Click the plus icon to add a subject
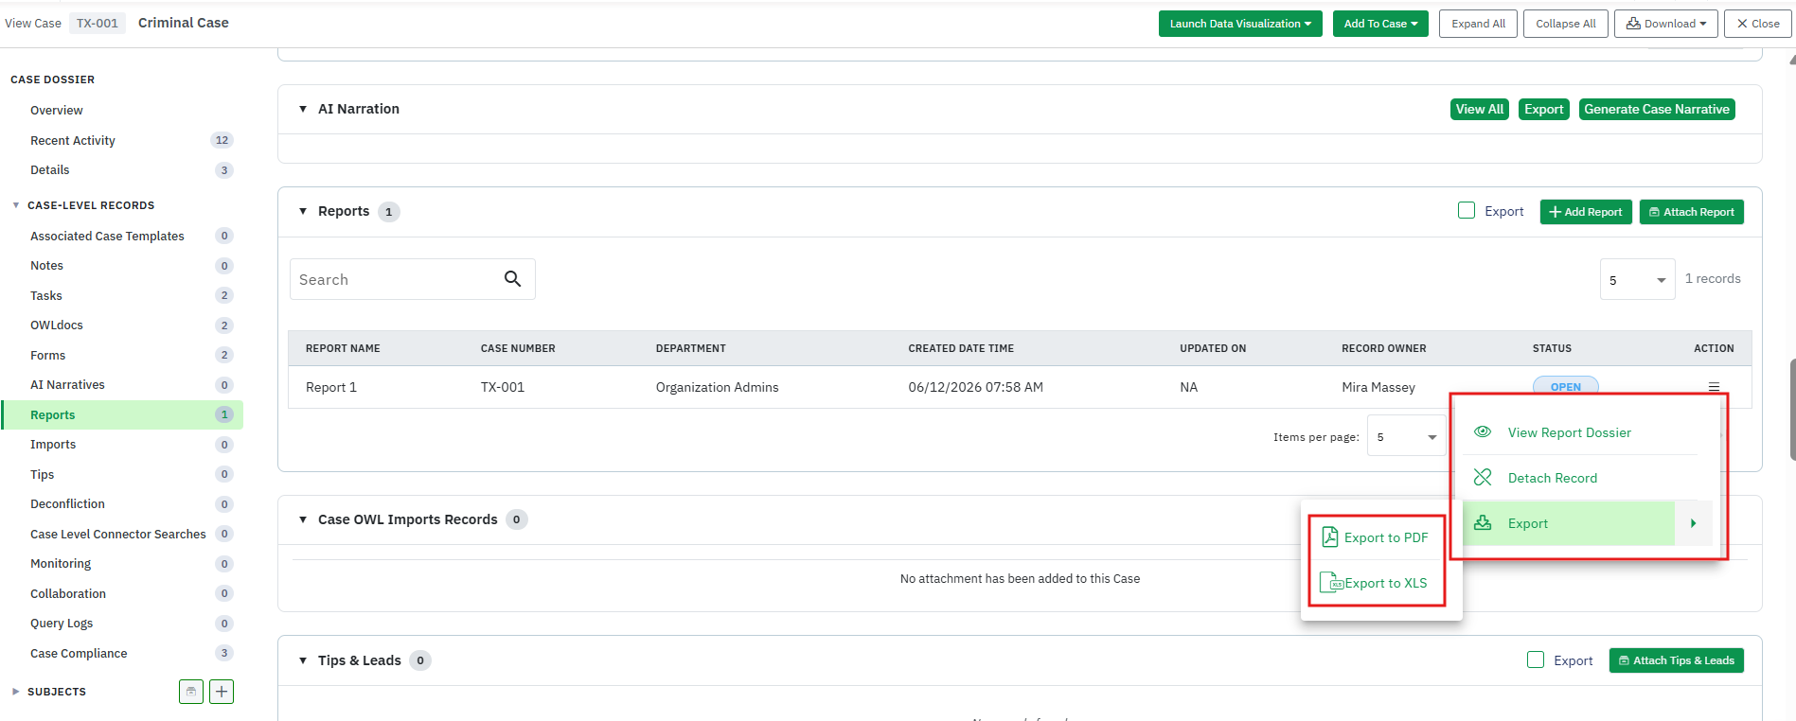The height and width of the screenshot is (721, 1796). click(x=222, y=692)
